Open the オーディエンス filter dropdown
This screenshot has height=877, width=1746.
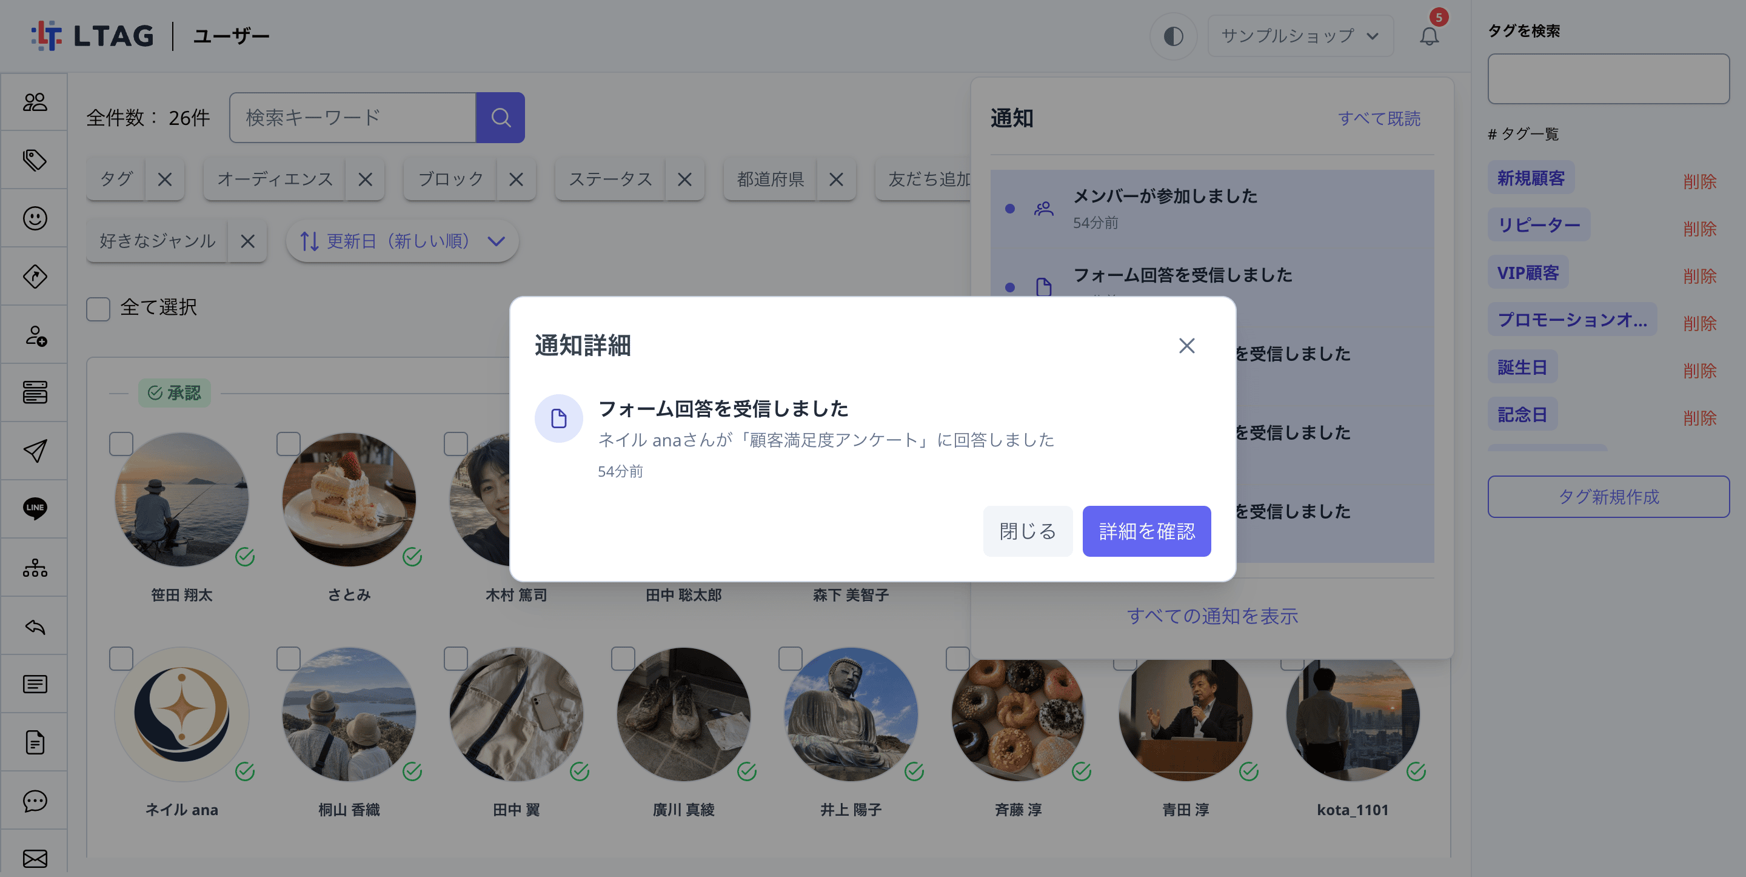(x=275, y=179)
